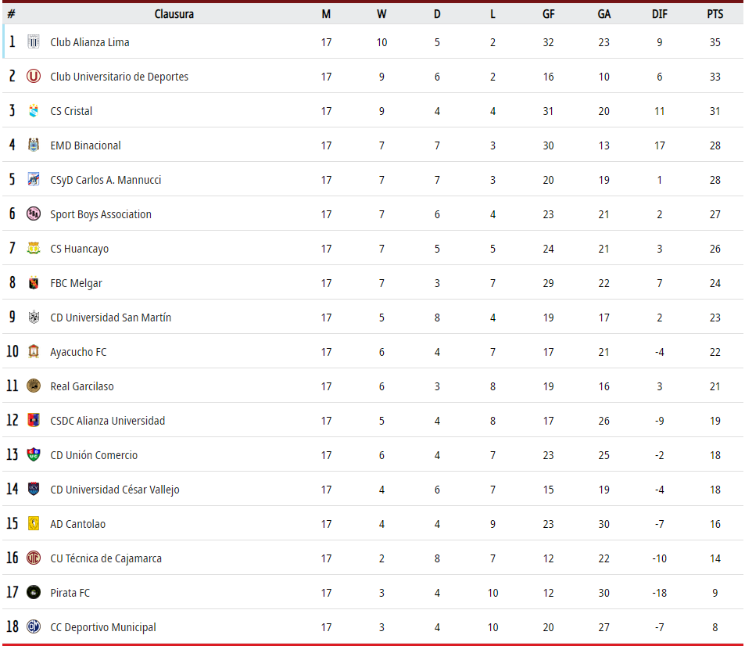Click the Clausura column header

click(174, 14)
